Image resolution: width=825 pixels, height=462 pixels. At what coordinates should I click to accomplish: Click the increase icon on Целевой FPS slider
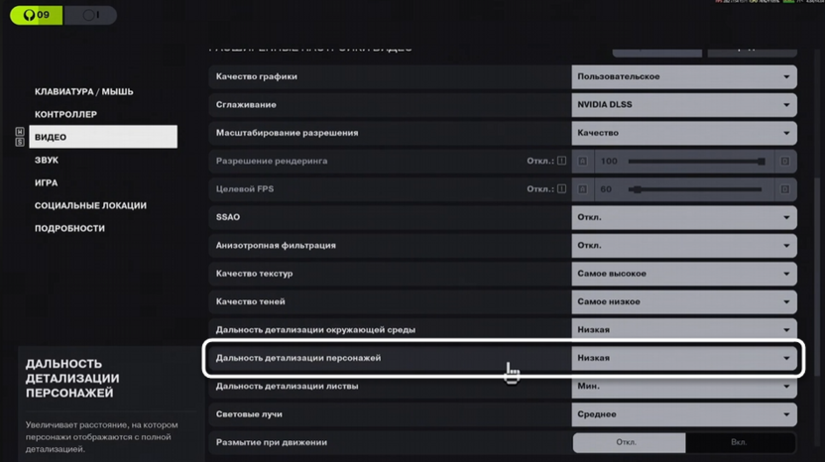click(x=784, y=188)
